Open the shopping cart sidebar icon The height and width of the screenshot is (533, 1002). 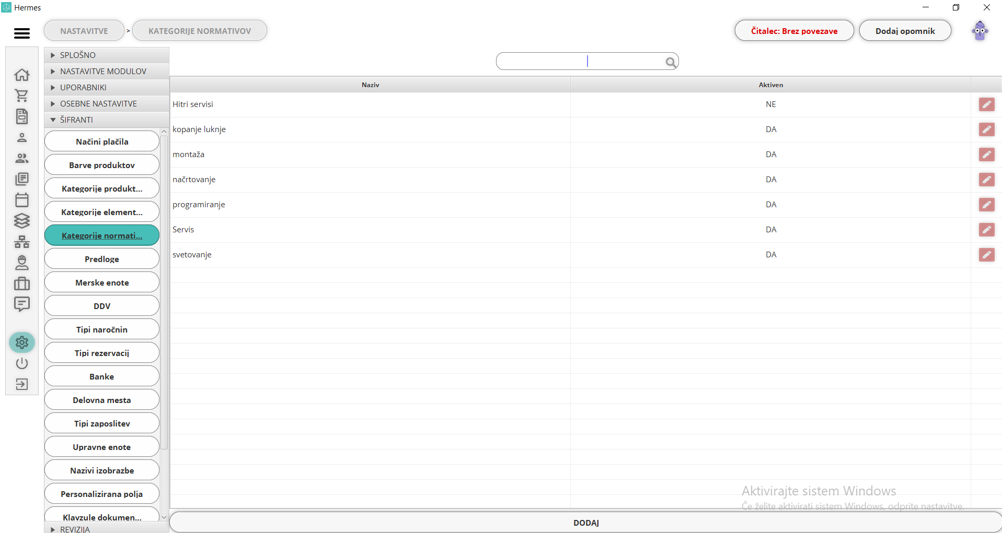(x=22, y=96)
